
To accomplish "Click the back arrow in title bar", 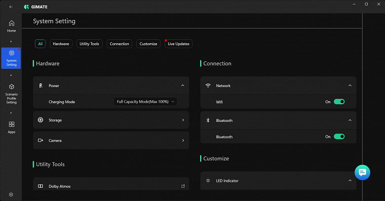I will coord(11,6).
